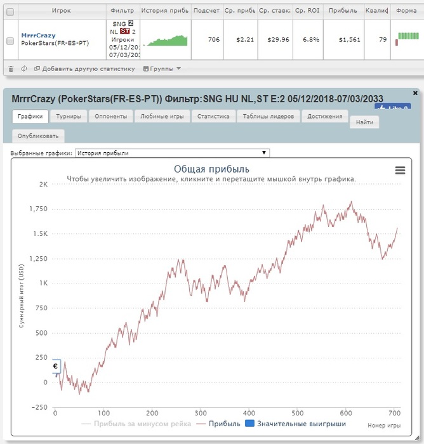Click the Общая прибыль chart title
The width and height of the screenshot is (424, 444).
pyautogui.click(x=211, y=169)
